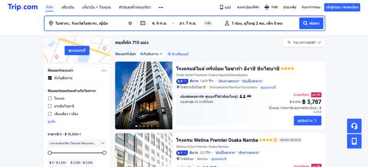Open the THB currency selector
The width and height of the screenshot is (368, 167).
271,7
